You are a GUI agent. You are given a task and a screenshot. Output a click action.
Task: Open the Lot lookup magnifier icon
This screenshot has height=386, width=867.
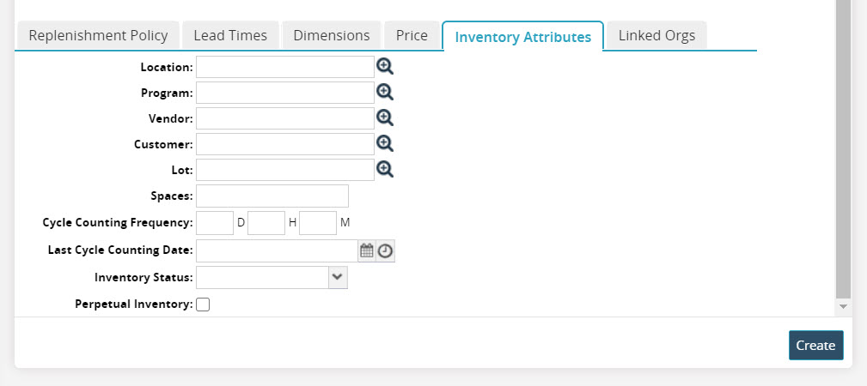click(385, 170)
